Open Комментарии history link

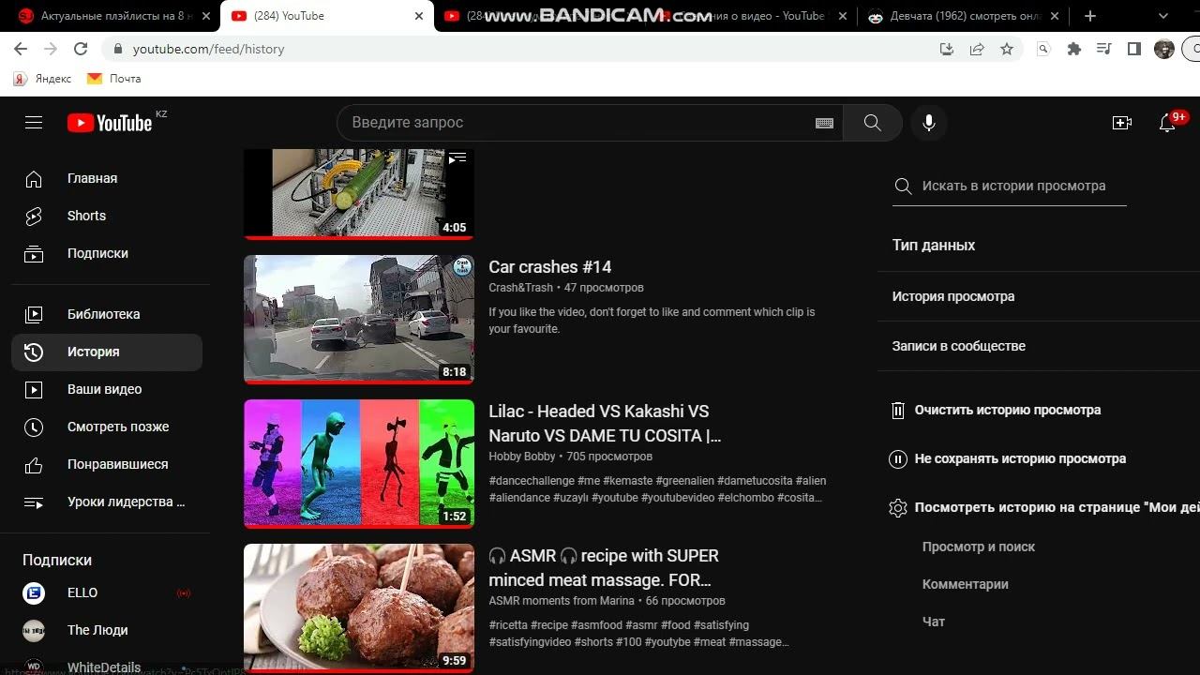coord(966,584)
